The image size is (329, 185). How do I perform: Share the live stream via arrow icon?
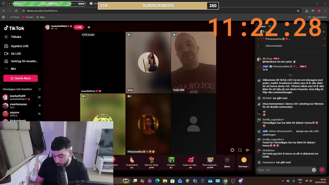[x=89, y=27]
